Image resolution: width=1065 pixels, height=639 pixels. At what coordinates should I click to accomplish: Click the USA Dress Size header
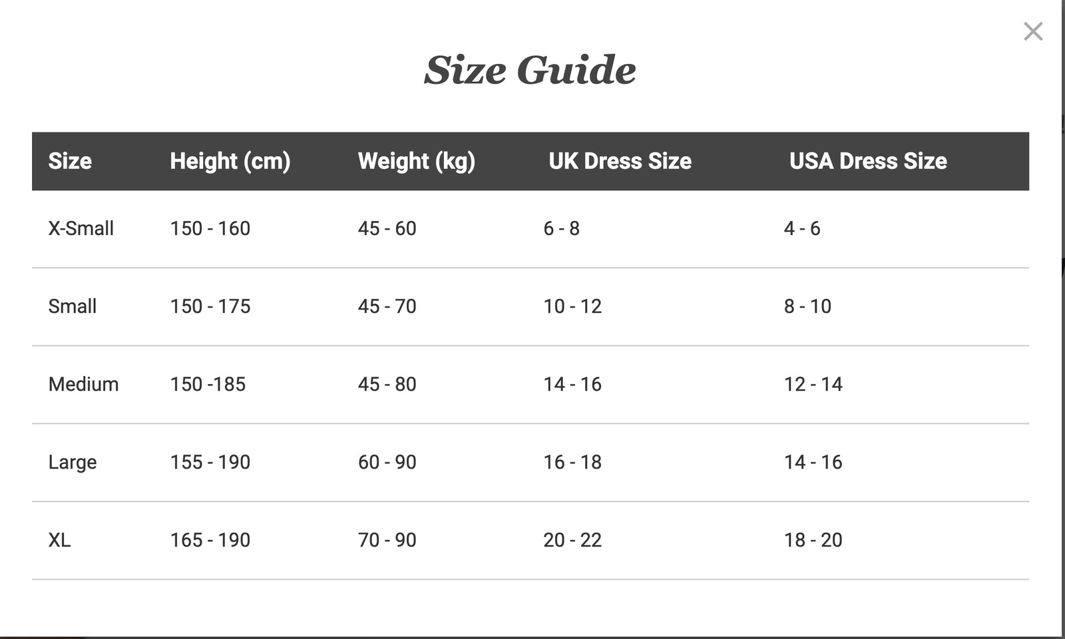(x=868, y=161)
